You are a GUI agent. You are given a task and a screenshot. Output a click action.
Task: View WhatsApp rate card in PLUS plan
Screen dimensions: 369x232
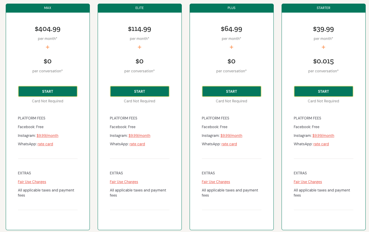tap(229, 144)
